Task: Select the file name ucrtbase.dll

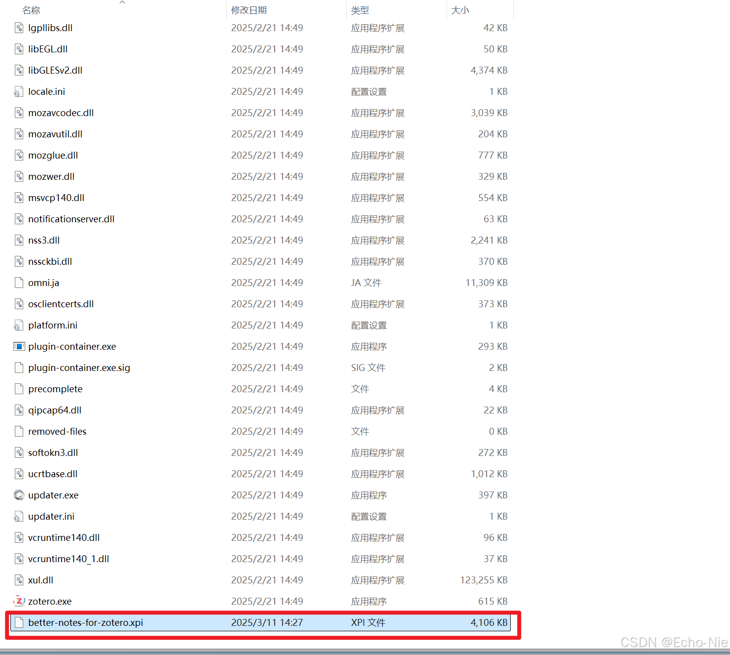Action: tap(53, 474)
